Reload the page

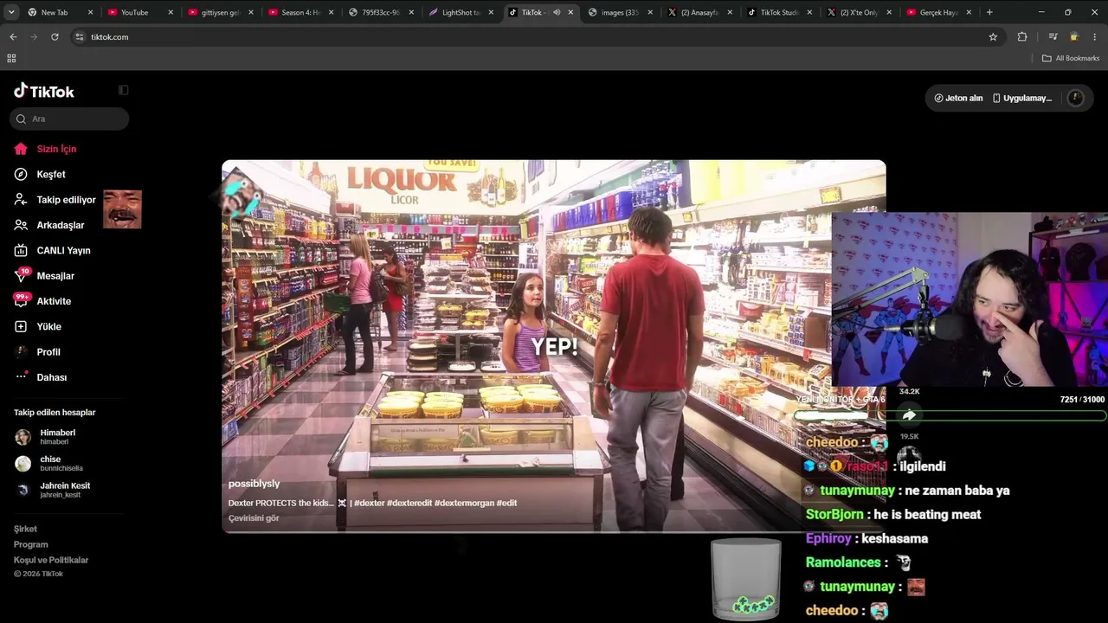pos(55,36)
